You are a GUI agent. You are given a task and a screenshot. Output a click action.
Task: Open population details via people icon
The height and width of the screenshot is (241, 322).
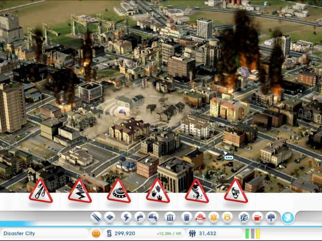tap(192, 233)
